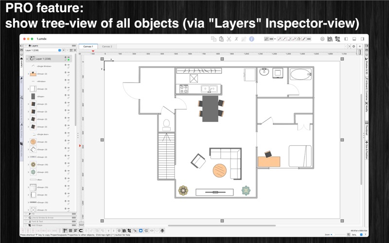This screenshot has width=389, height=243.
Task: Click the zoom magnifier icon in status bar
Action: click(x=349, y=235)
